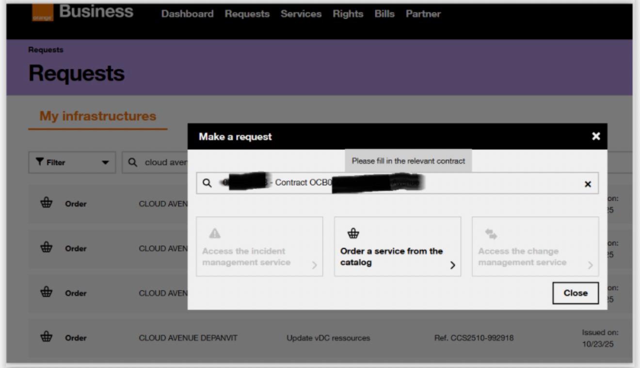Click chevron on incident management card

pos(314,265)
